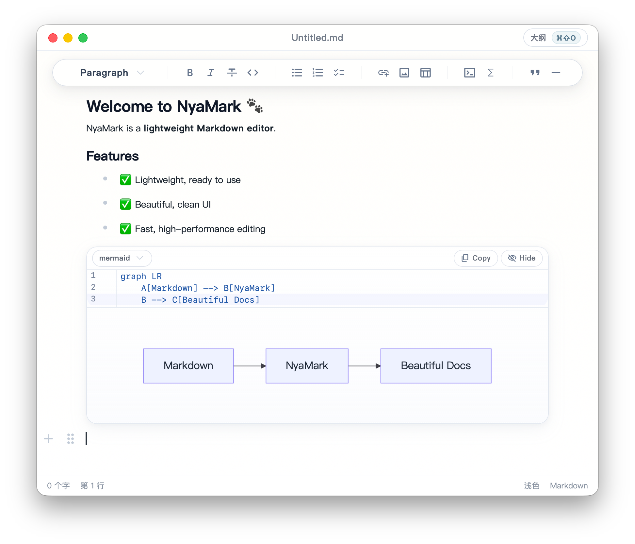Insert a table
This screenshot has width=635, height=544.
pos(425,73)
